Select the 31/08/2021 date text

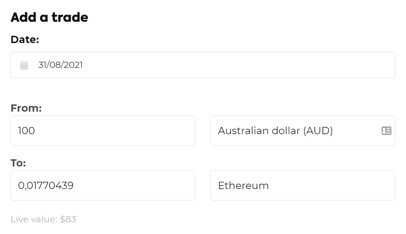pos(60,65)
